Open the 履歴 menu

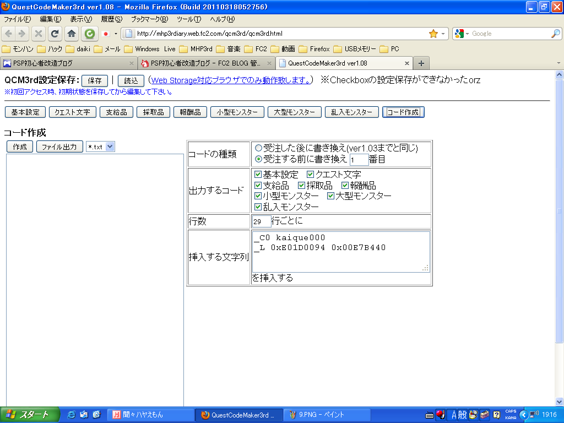(111, 19)
